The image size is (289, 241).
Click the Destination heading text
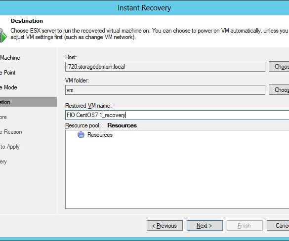tap(27, 21)
